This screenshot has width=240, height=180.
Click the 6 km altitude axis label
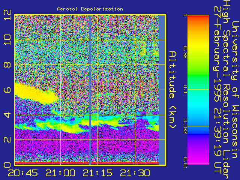[x=7, y=90]
